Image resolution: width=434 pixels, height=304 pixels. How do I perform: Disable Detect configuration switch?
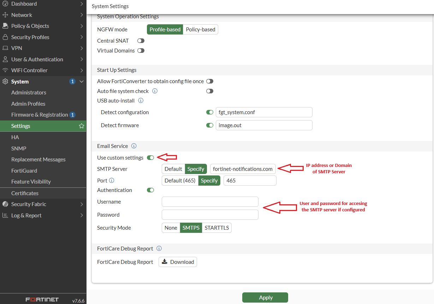pyautogui.click(x=210, y=112)
